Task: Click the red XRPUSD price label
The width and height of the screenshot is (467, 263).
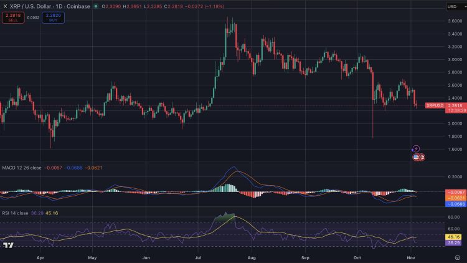Action: coord(435,105)
